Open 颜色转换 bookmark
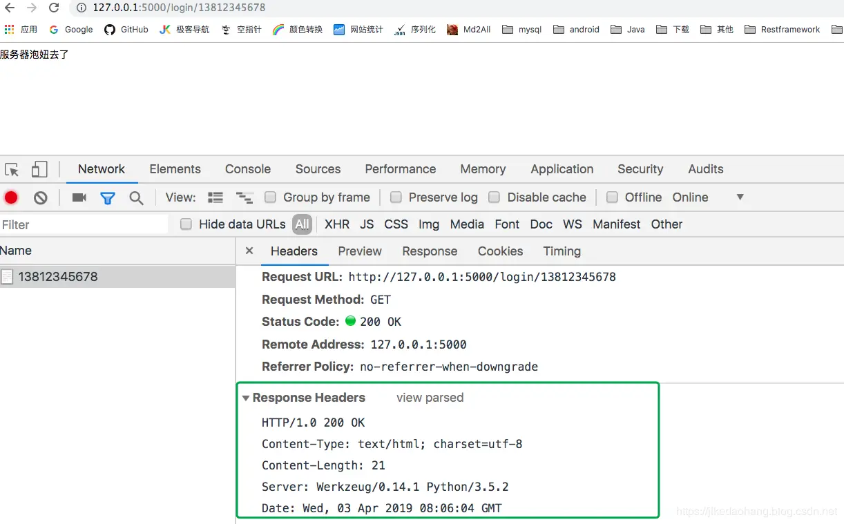The image size is (844, 524). pos(298,30)
